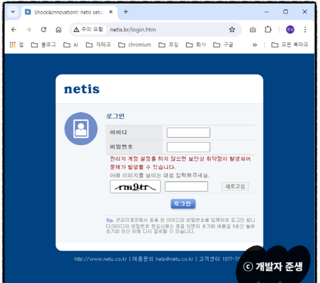Open the purple profile avatar

click(x=290, y=29)
